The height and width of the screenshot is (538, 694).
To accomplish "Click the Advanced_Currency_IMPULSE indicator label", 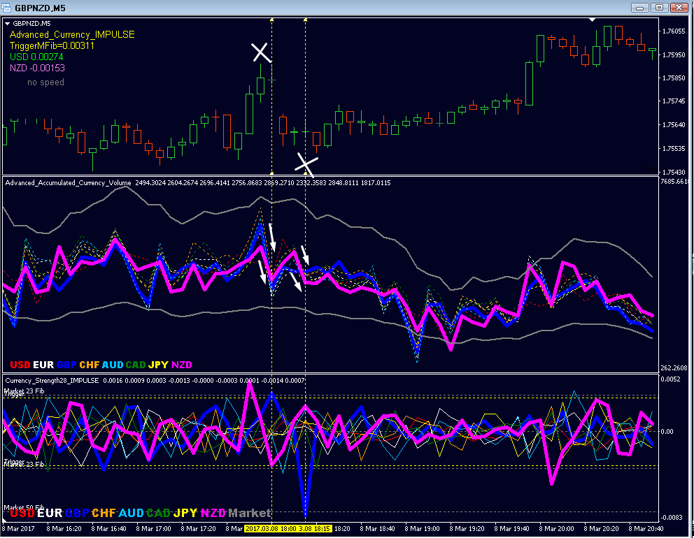I will (x=72, y=34).
